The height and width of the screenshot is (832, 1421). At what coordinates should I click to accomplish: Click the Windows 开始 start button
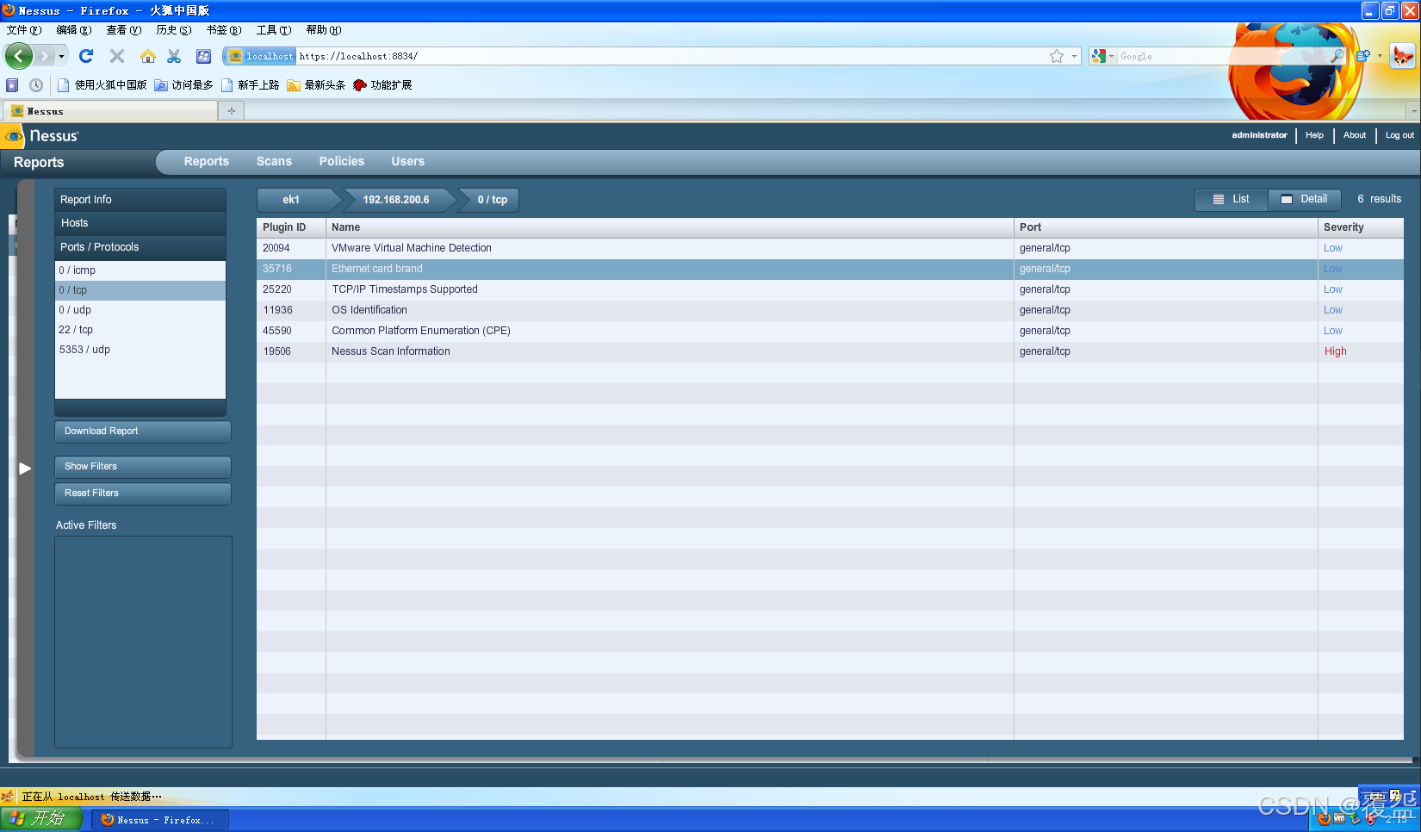pyautogui.click(x=41, y=819)
